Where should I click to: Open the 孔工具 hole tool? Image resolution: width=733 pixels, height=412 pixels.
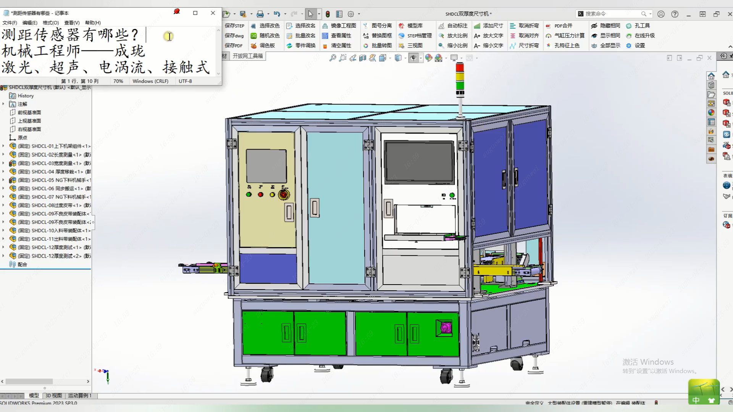pos(638,26)
